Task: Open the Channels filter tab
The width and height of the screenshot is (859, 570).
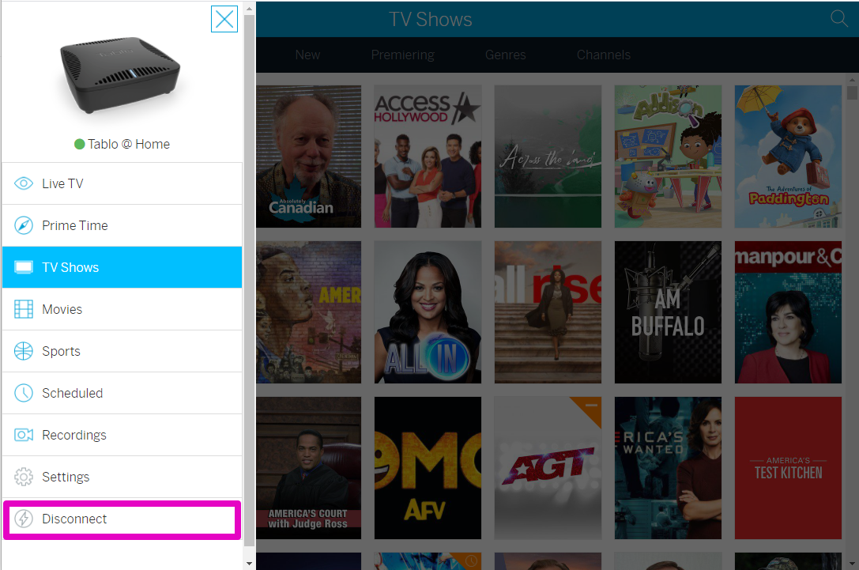Action: click(603, 55)
